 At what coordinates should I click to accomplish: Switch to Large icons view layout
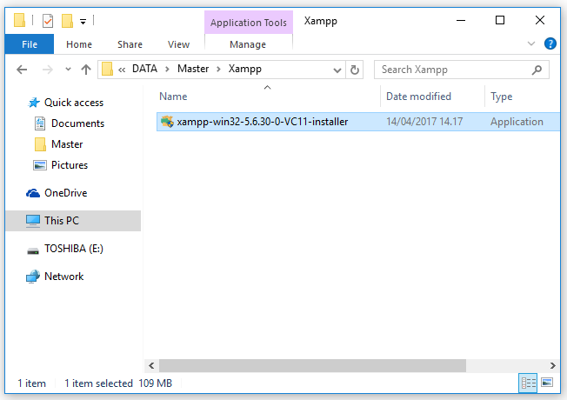547,383
